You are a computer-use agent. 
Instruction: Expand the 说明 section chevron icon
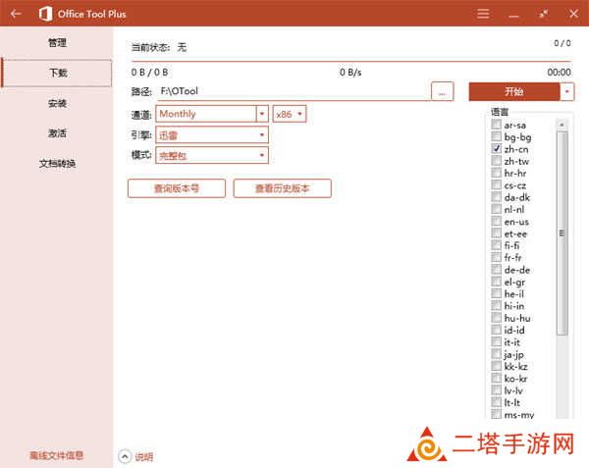(x=125, y=456)
